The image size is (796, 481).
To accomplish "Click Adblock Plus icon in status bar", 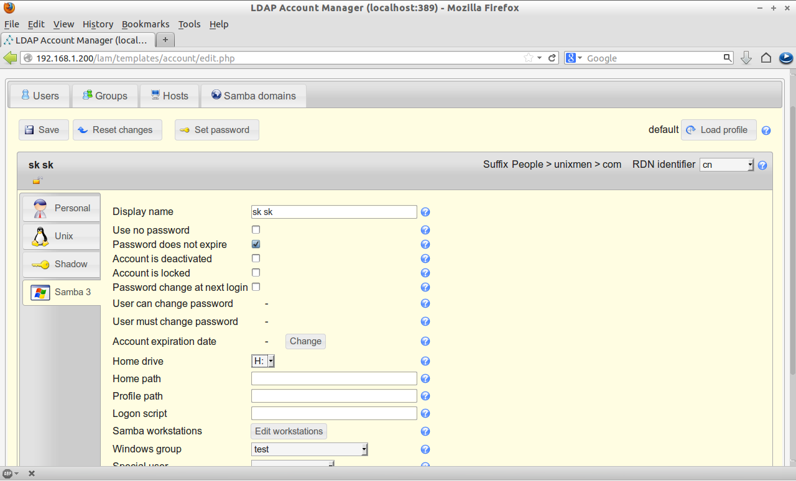I will click(7, 474).
